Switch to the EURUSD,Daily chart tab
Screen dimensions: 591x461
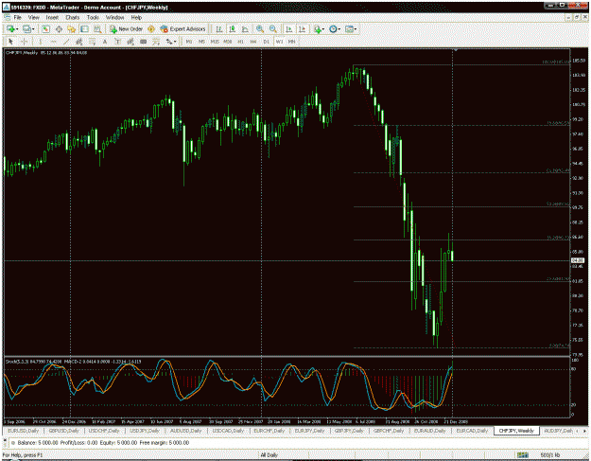coord(23,431)
